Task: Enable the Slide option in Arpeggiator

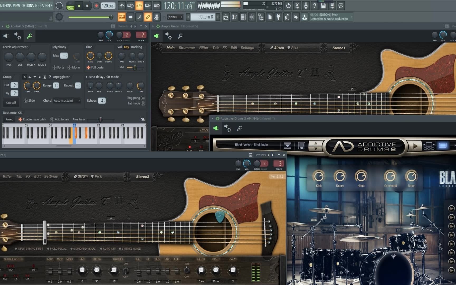Action: pyautogui.click(x=26, y=101)
